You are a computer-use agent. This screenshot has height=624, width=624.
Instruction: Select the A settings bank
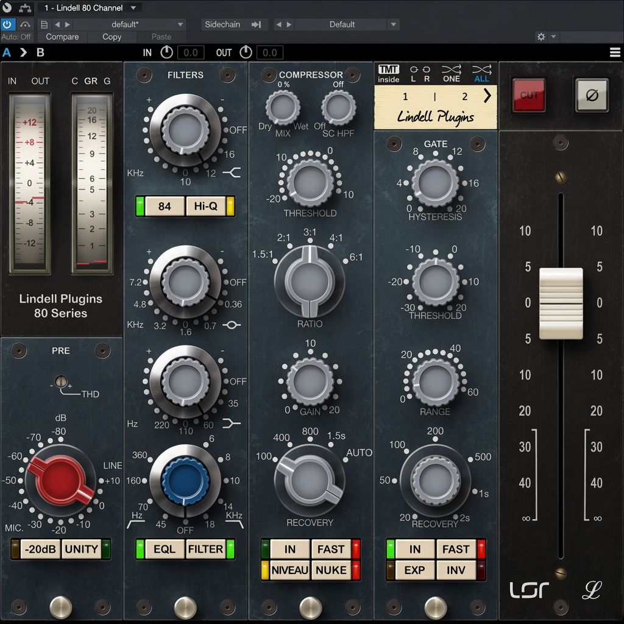[x=7, y=52]
